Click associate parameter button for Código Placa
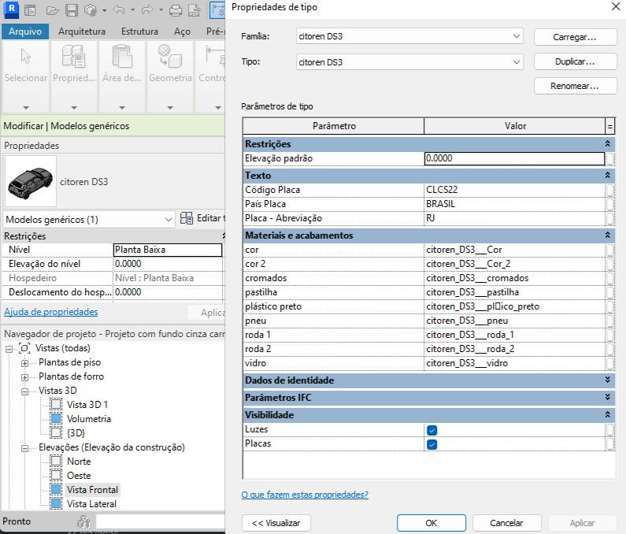Screen dimensions: 626x534 (609, 190)
